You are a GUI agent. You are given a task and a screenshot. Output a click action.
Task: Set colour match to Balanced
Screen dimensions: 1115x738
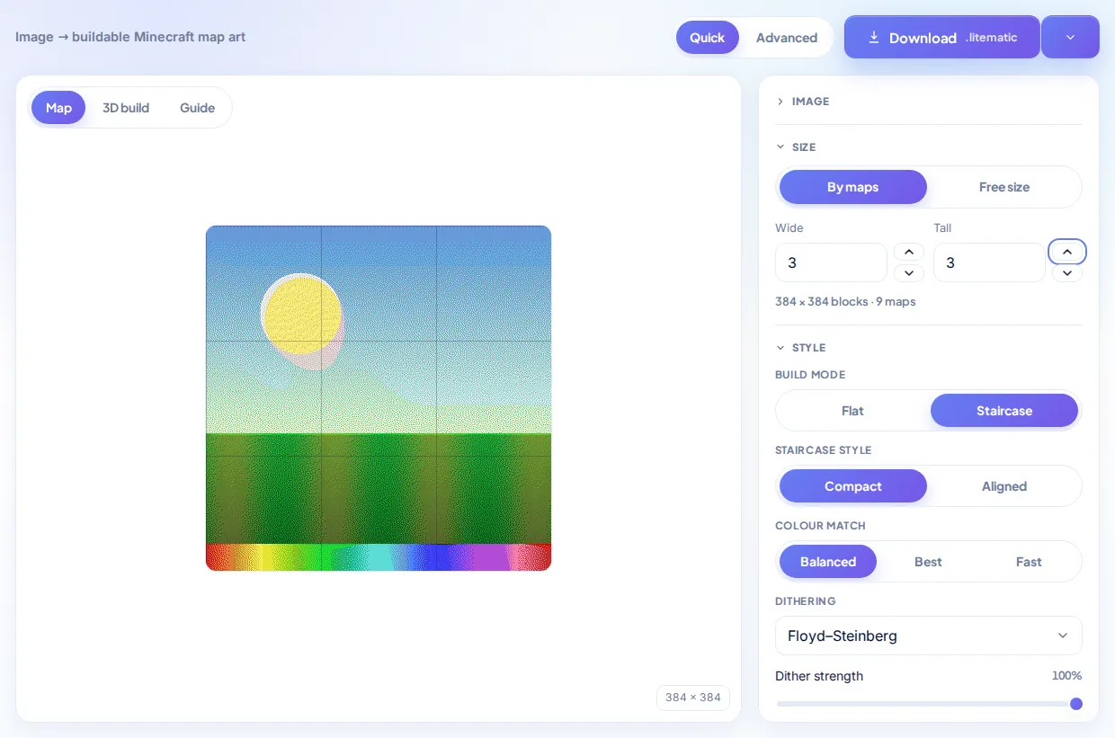[827, 562]
